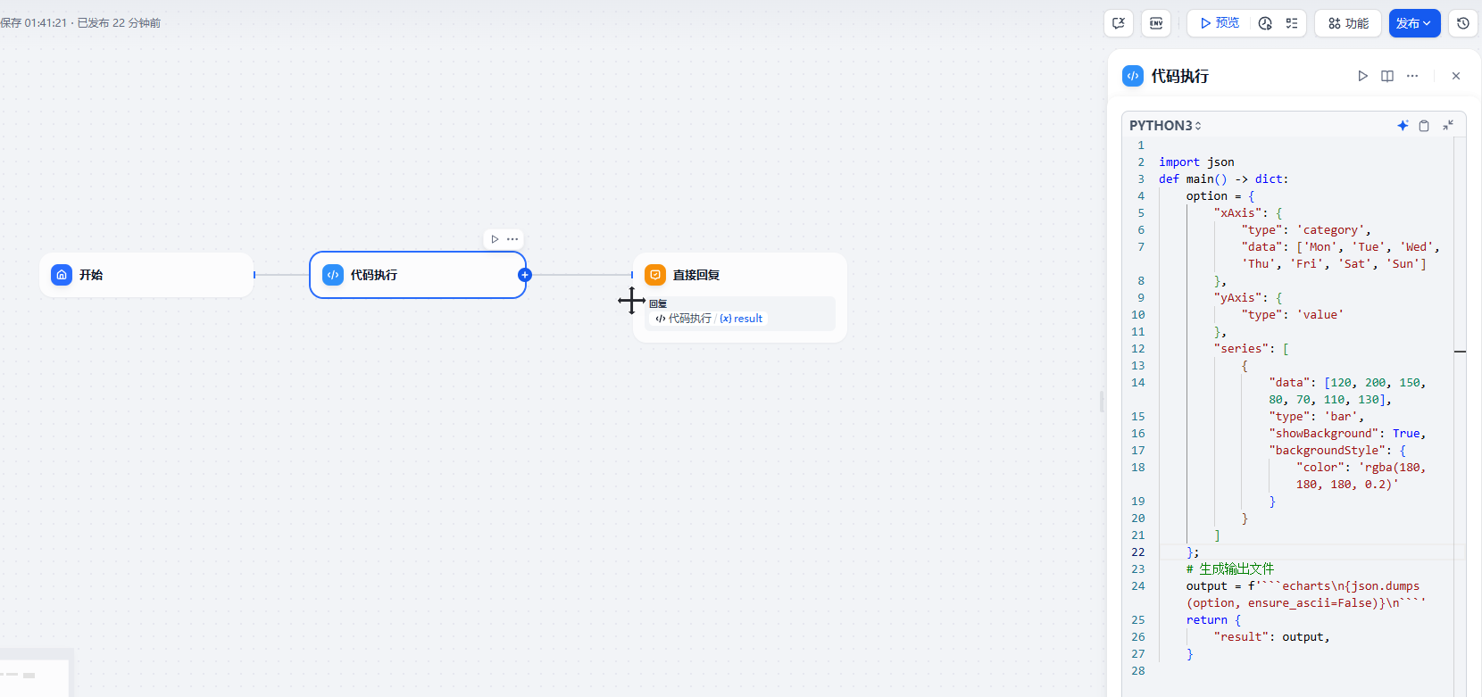The height and width of the screenshot is (697, 1482).
Task: Open the run history clock icon
Action: pyautogui.click(x=1265, y=23)
